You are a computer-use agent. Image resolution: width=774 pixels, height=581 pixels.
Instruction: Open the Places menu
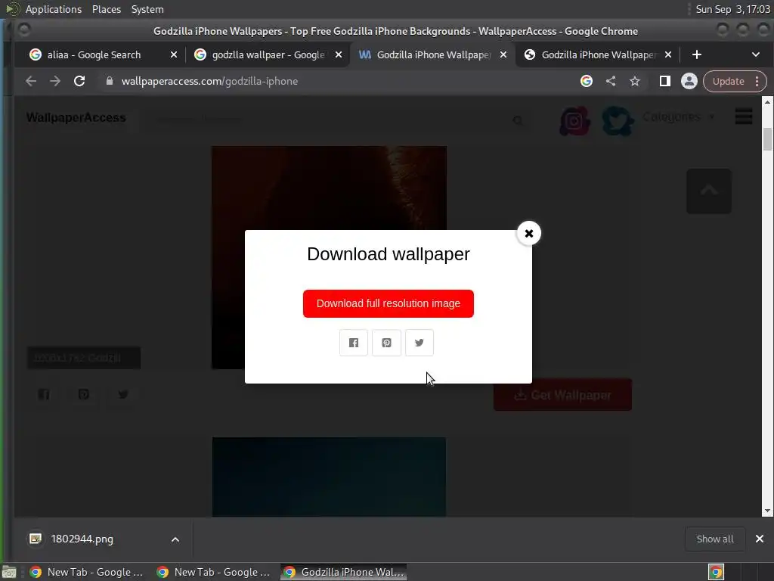[x=106, y=9]
